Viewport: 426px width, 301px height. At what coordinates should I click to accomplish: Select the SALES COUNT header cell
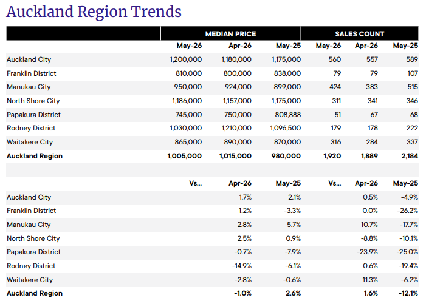[360, 33]
